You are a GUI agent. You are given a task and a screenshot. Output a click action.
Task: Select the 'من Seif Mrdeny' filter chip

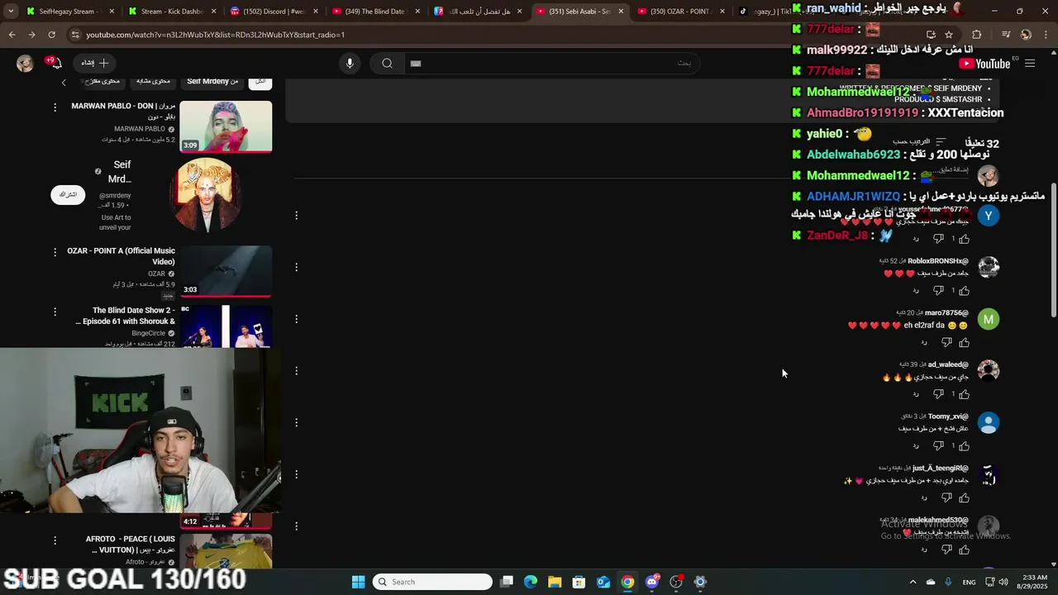coord(212,81)
